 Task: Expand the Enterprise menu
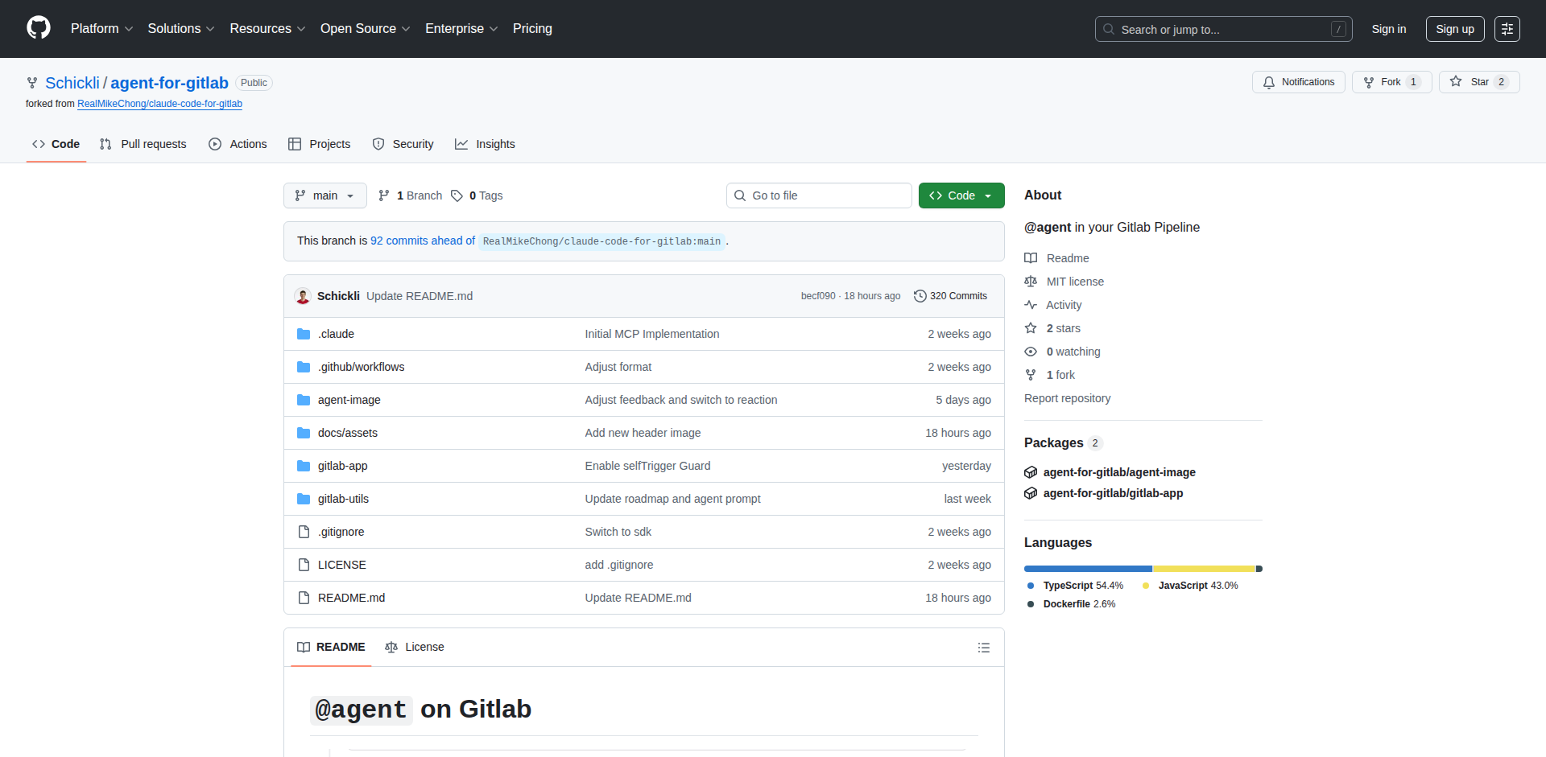point(461,28)
